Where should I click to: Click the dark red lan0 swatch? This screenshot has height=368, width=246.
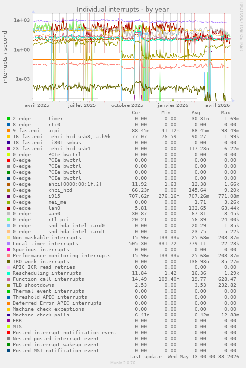click(x=8, y=208)
